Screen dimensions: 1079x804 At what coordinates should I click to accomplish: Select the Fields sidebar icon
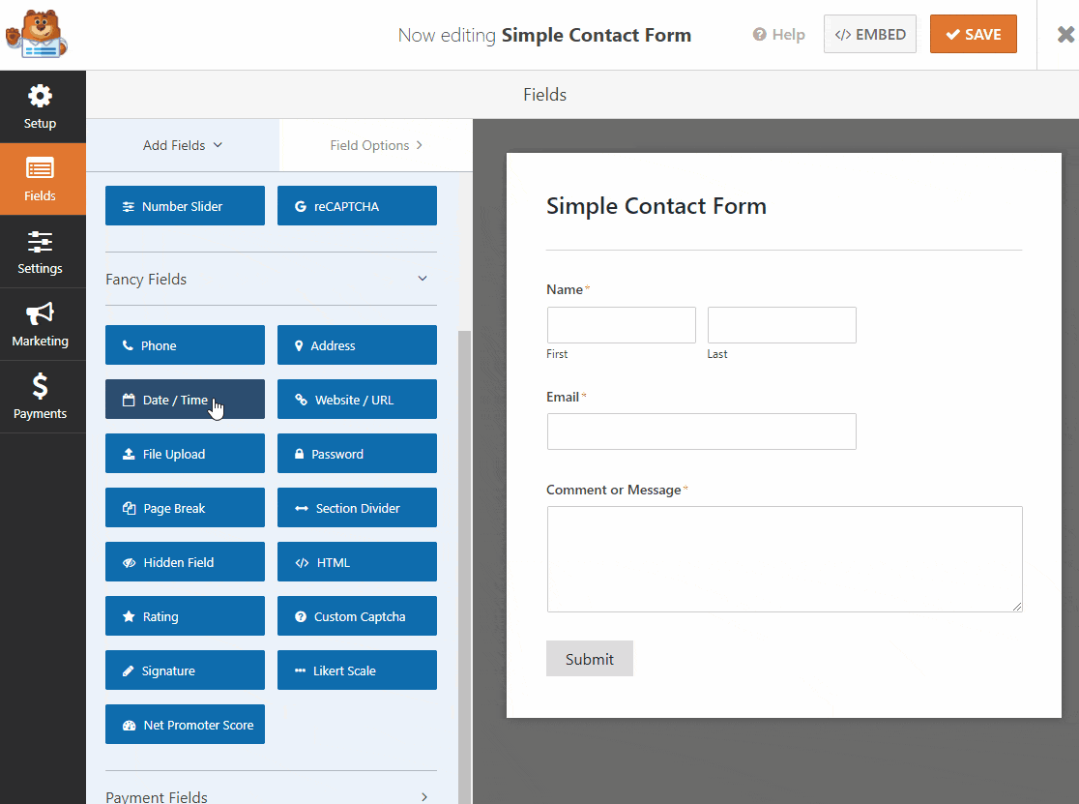coord(40,179)
